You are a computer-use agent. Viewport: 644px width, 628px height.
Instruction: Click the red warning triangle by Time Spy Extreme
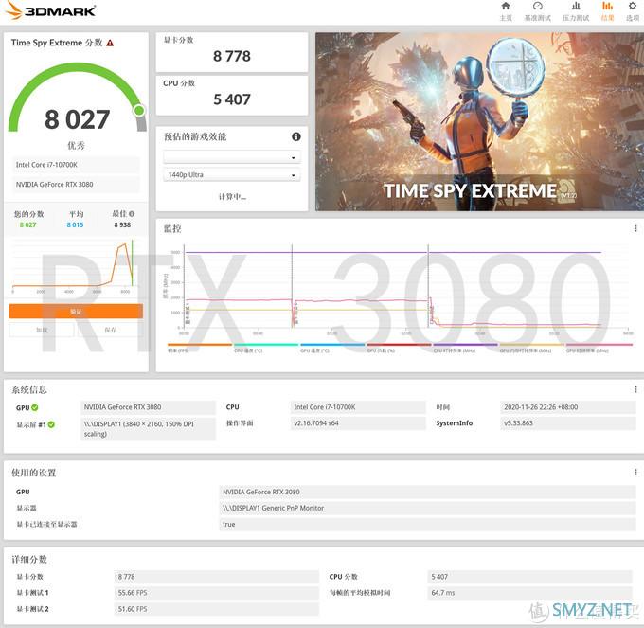pyautogui.click(x=110, y=43)
